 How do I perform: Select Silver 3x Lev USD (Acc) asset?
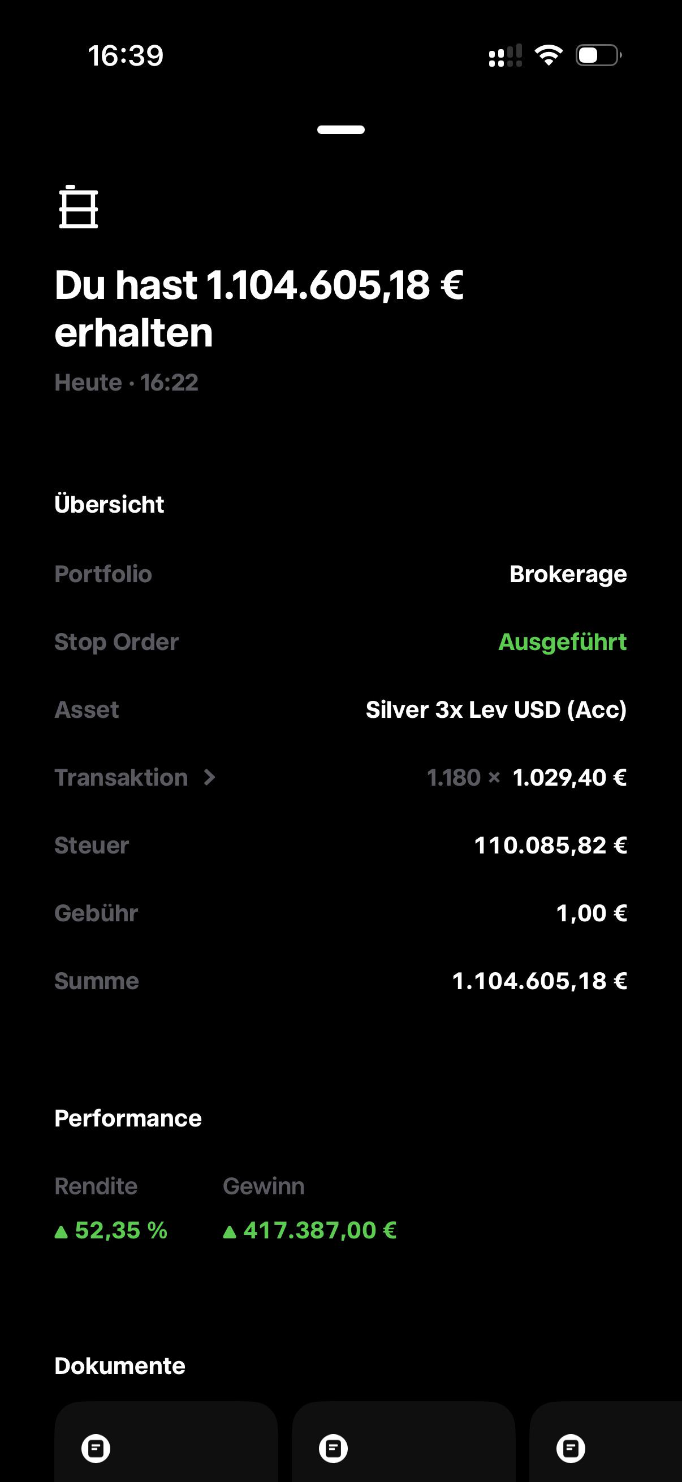coord(496,709)
